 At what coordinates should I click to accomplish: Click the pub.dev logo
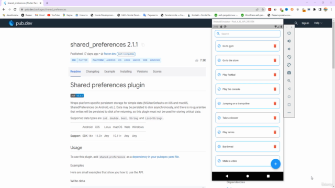pos(20,23)
